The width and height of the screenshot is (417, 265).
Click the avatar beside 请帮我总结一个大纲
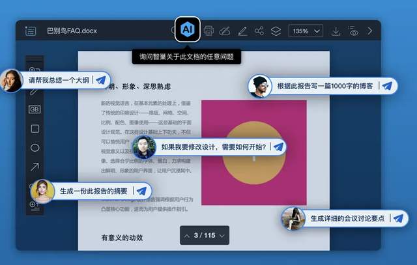pyautogui.click(x=11, y=81)
